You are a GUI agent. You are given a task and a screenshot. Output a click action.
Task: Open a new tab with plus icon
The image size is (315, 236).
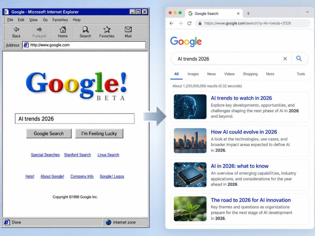pos(248,14)
